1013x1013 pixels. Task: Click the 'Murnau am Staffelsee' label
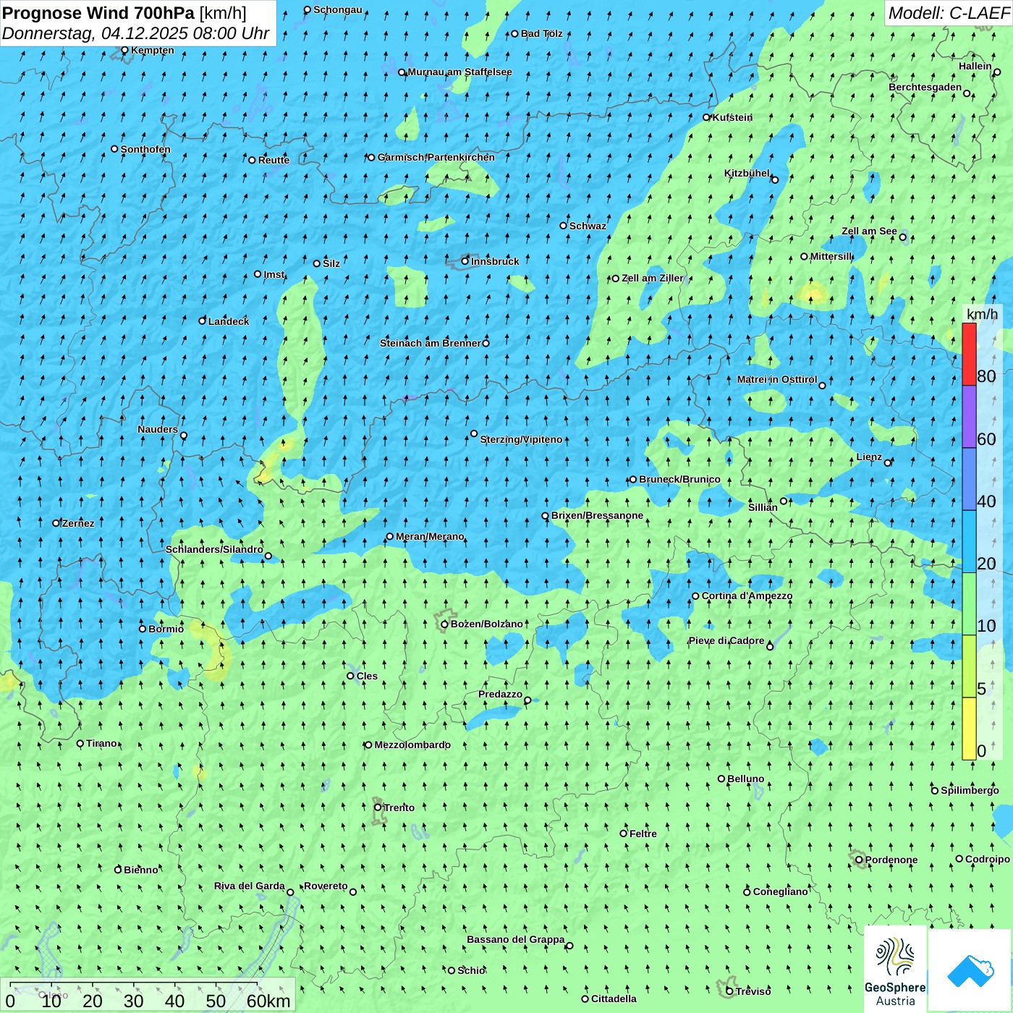459,72
